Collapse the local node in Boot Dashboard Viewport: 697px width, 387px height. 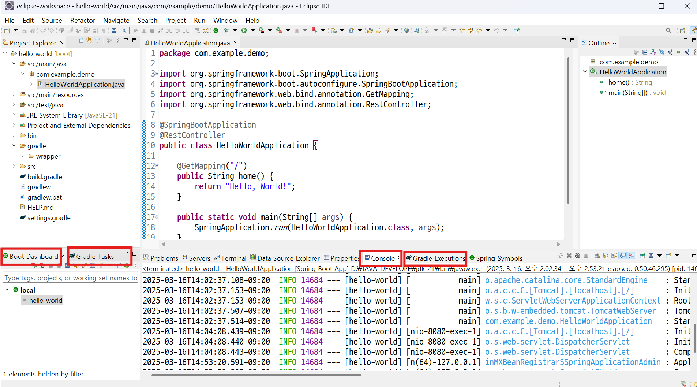7,290
